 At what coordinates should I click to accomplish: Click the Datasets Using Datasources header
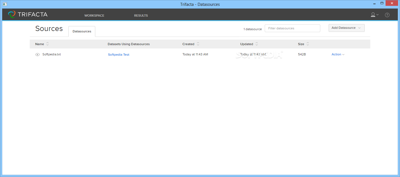(129, 44)
